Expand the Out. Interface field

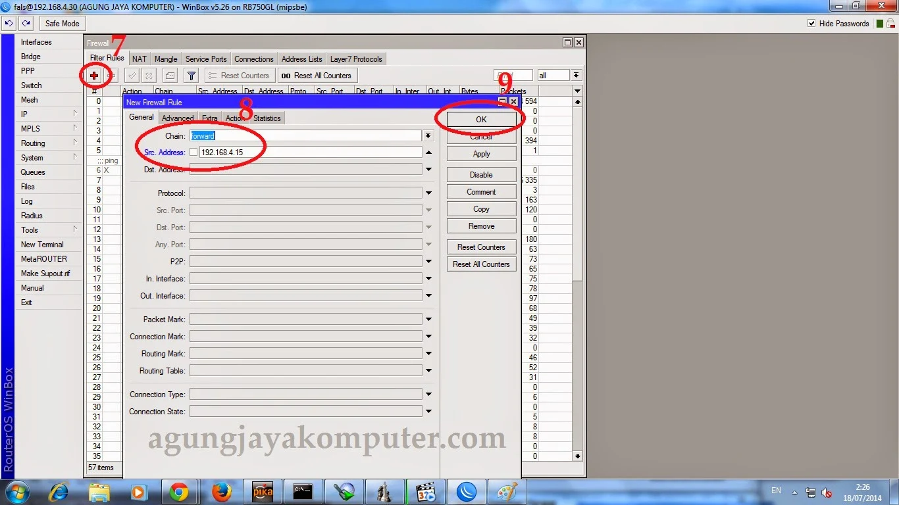click(x=428, y=296)
